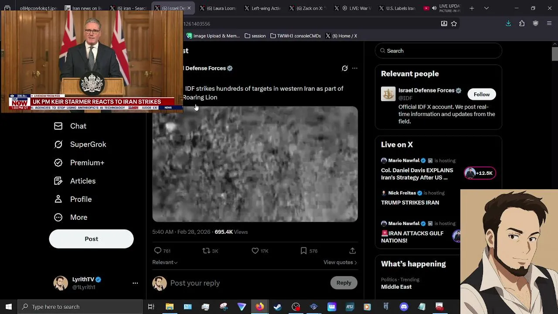The width and height of the screenshot is (558, 314).
Task: Open Middle East trending topic
Action: coord(396,287)
